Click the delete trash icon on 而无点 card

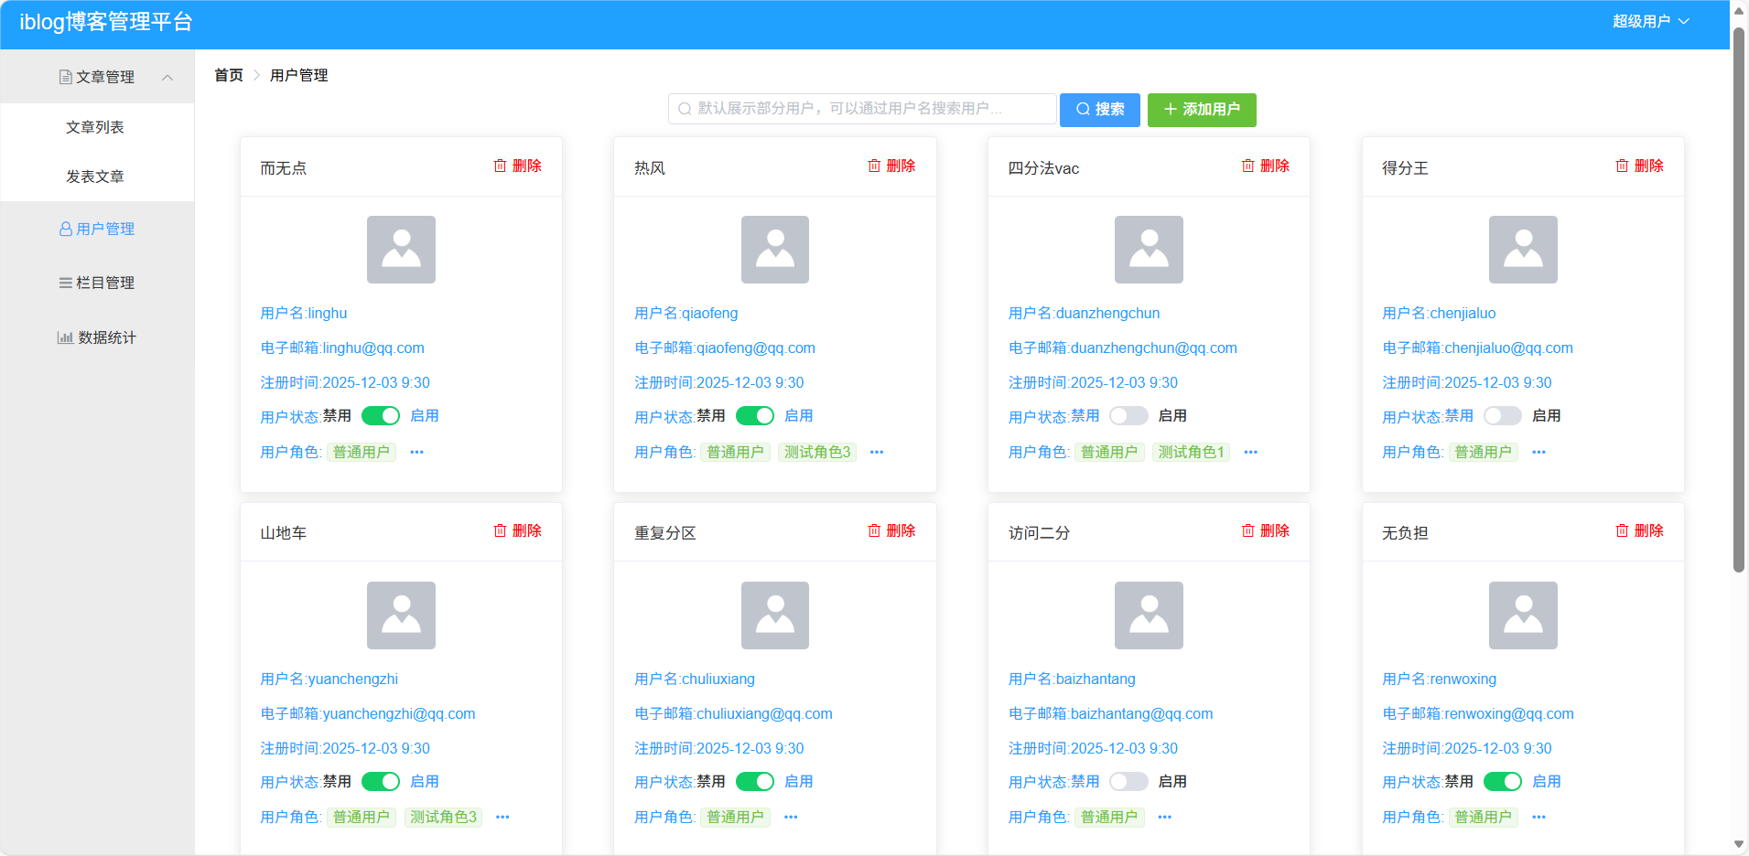(500, 166)
